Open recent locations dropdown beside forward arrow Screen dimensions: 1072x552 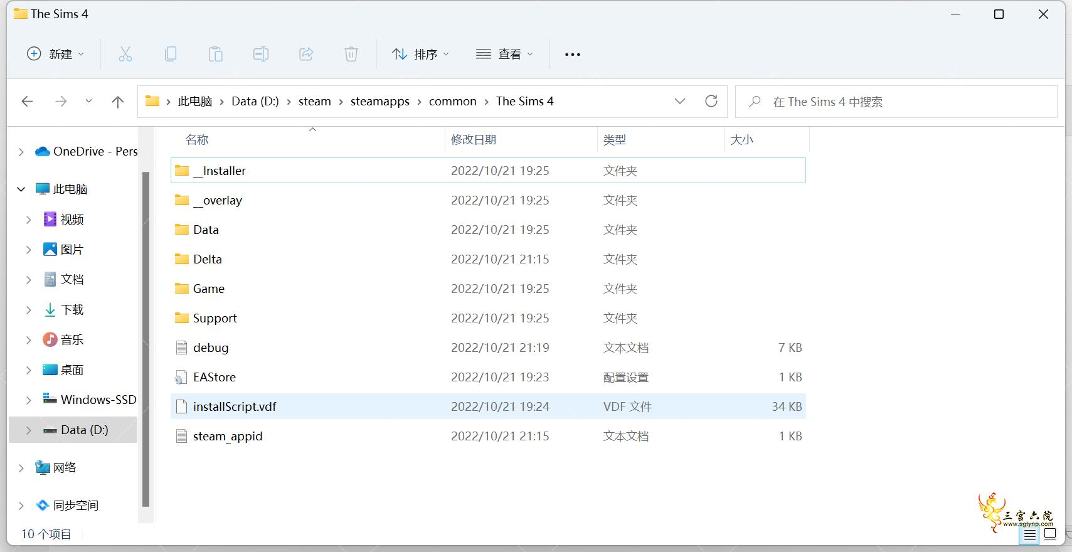[88, 101]
